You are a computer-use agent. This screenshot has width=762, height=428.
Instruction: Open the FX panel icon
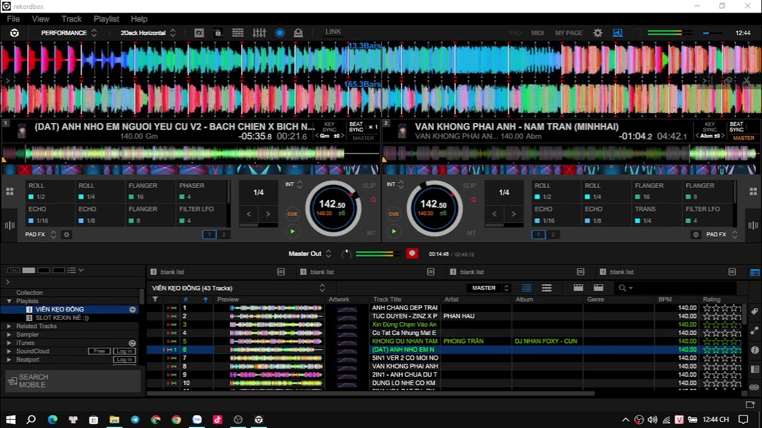tap(199, 33)
